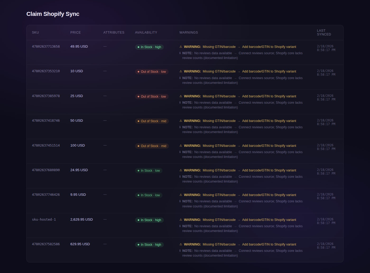Click the Out of Stock mid badge for SKU 47802637418746
Image resolution: width=370 pixels, height=273 pixels.
[x=152, y=121]
